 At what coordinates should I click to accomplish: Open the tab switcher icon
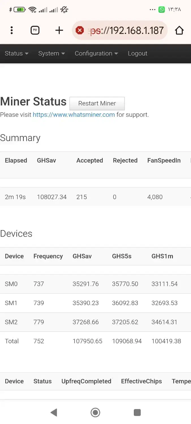click(35, 30)
